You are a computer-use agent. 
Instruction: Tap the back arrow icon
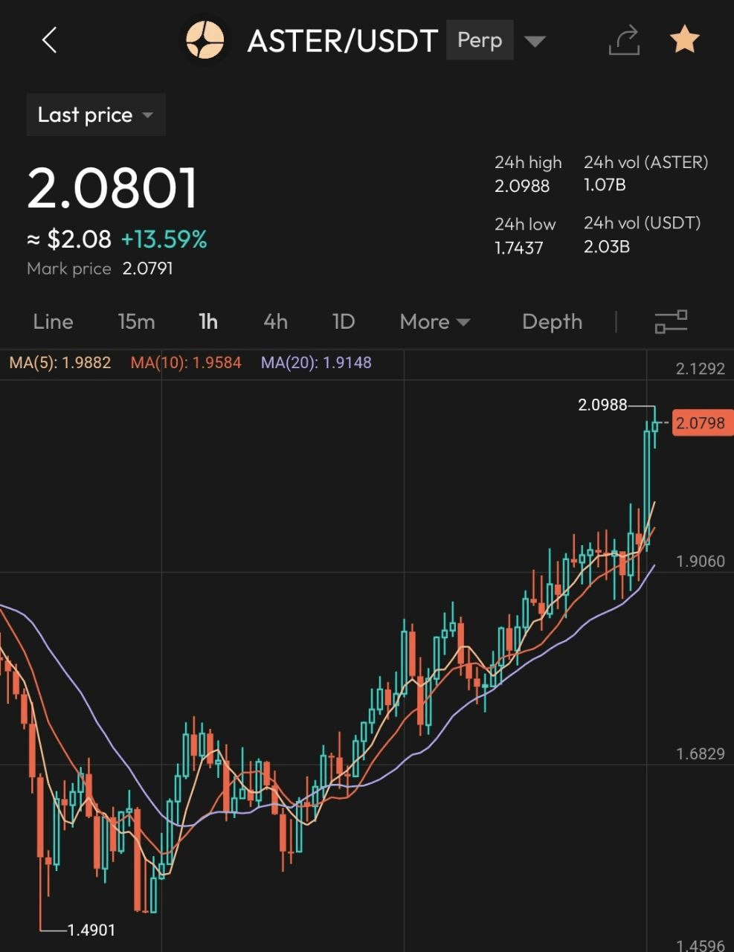(x=50, y=40)
